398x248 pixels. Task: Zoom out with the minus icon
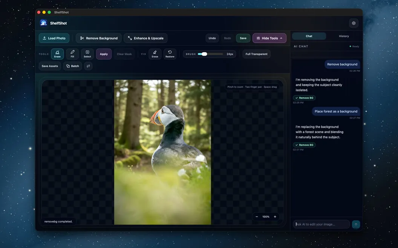click(257, 216)
